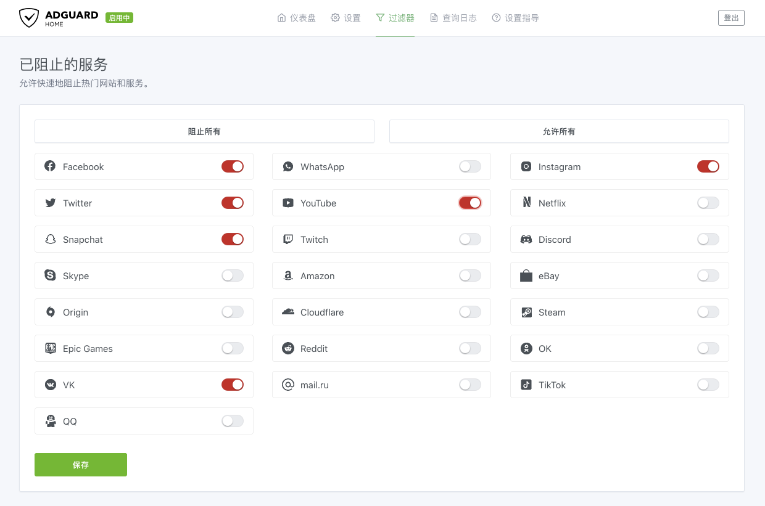
Task: Toggle the WhatsApp block switch on
Action: point(470,166)
